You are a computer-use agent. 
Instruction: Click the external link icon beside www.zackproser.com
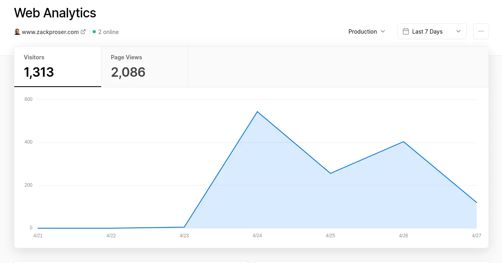82,32
